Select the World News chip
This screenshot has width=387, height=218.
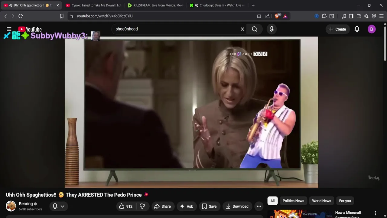pos(321,201)
